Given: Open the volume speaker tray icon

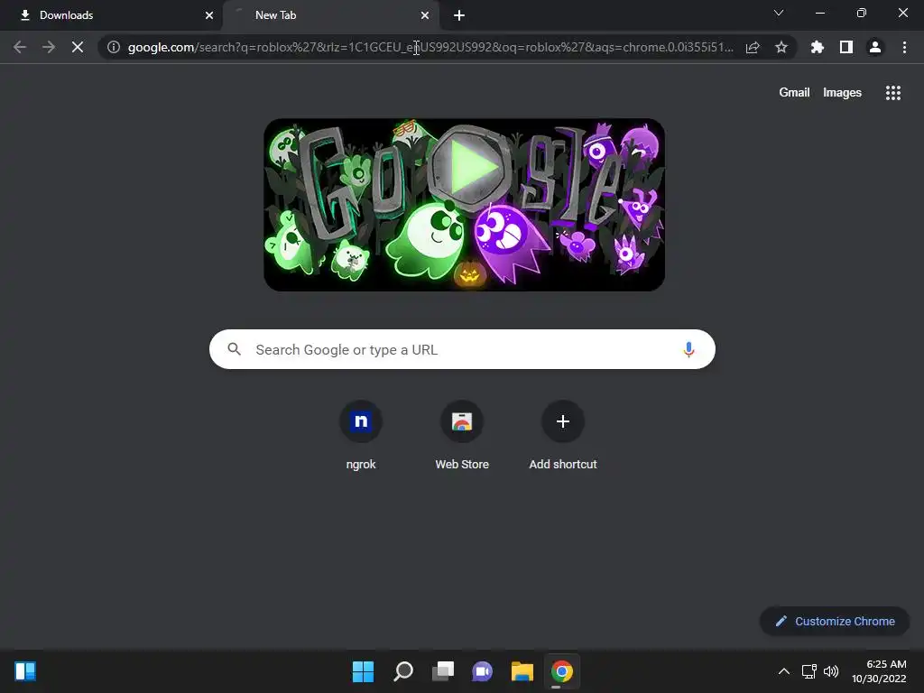Looking at the screenshot, I should point(831,671).
